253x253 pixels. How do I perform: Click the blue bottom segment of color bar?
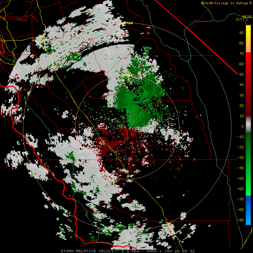tap(248, 210)
